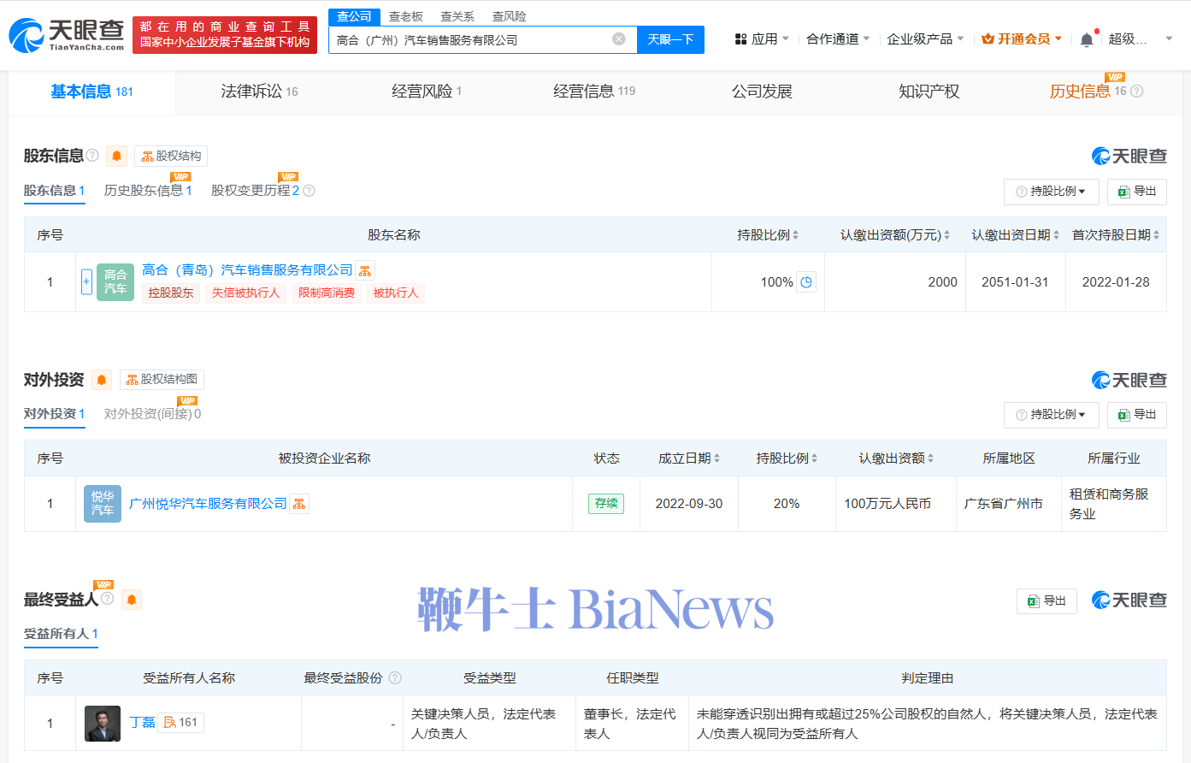Click the monitor bell beside 对外投资 heading
1191x763 pixels.
[x=102, y=380]
